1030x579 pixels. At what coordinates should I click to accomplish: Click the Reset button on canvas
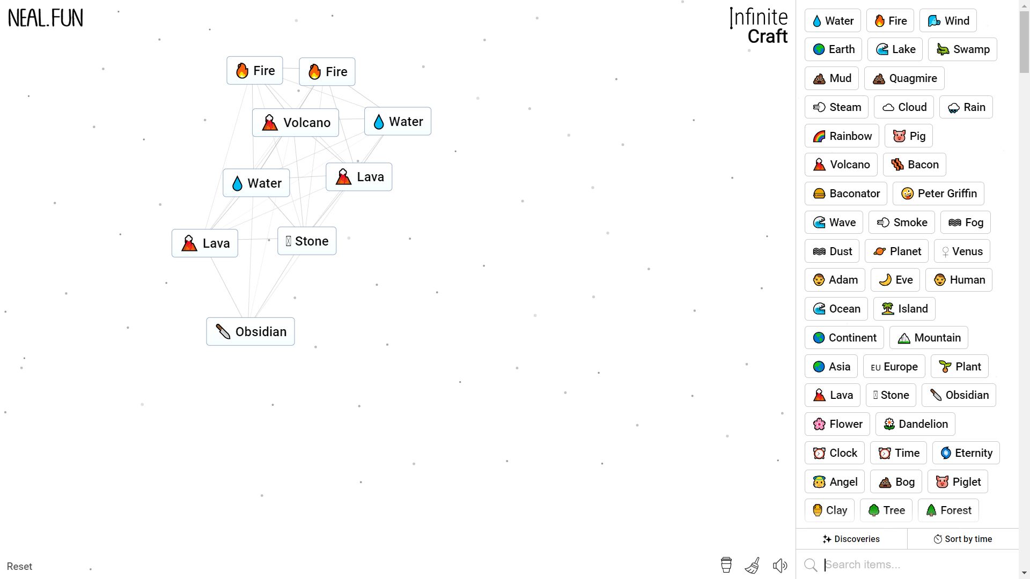pyautogui.click(x=20, y=566)
